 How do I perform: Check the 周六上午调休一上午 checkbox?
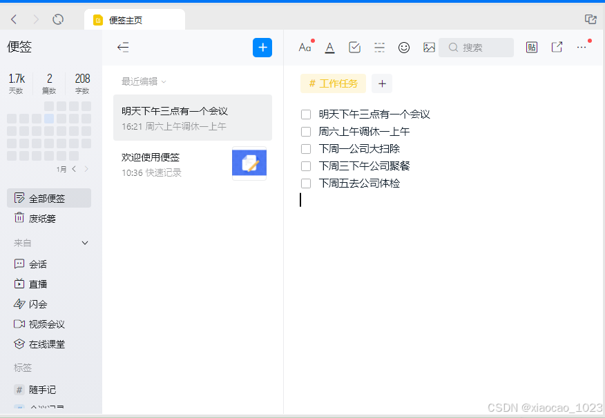(x=306, y=132)
